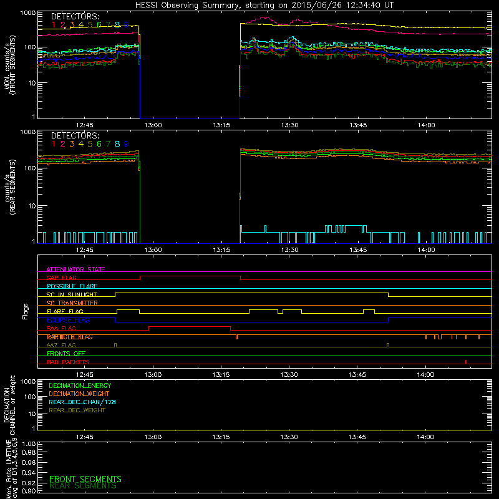Click the FRONT SEGMENTS livetime legend text
The width and height of the screenshot is (499, 499).
click(85, 479)
